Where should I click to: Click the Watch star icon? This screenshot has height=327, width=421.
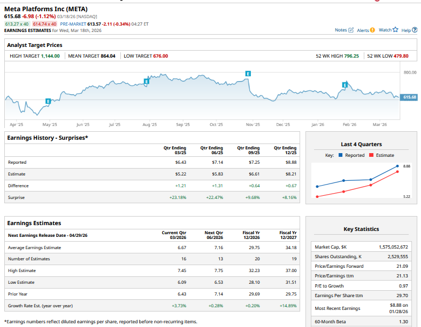[x=396, y=30]
